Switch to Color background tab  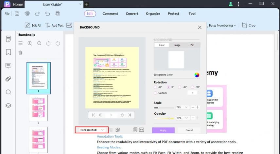coord(162,45)
